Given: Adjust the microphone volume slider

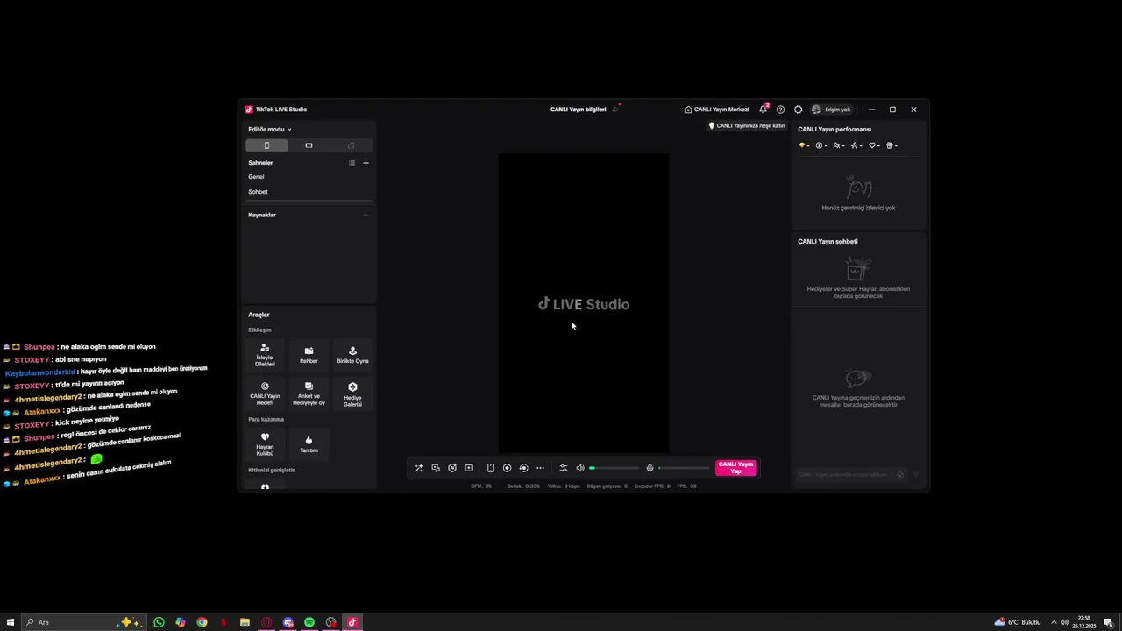Looking at the screenshot, I should pyautogui.click(x=684, y=468).
